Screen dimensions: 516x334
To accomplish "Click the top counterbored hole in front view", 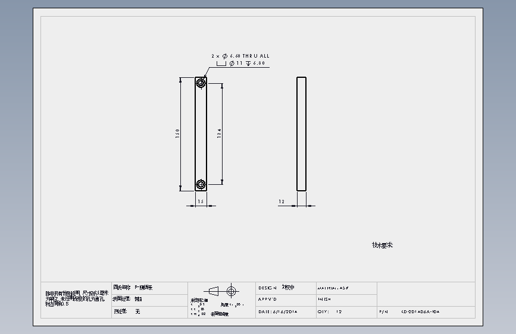I will coord(201,83).
